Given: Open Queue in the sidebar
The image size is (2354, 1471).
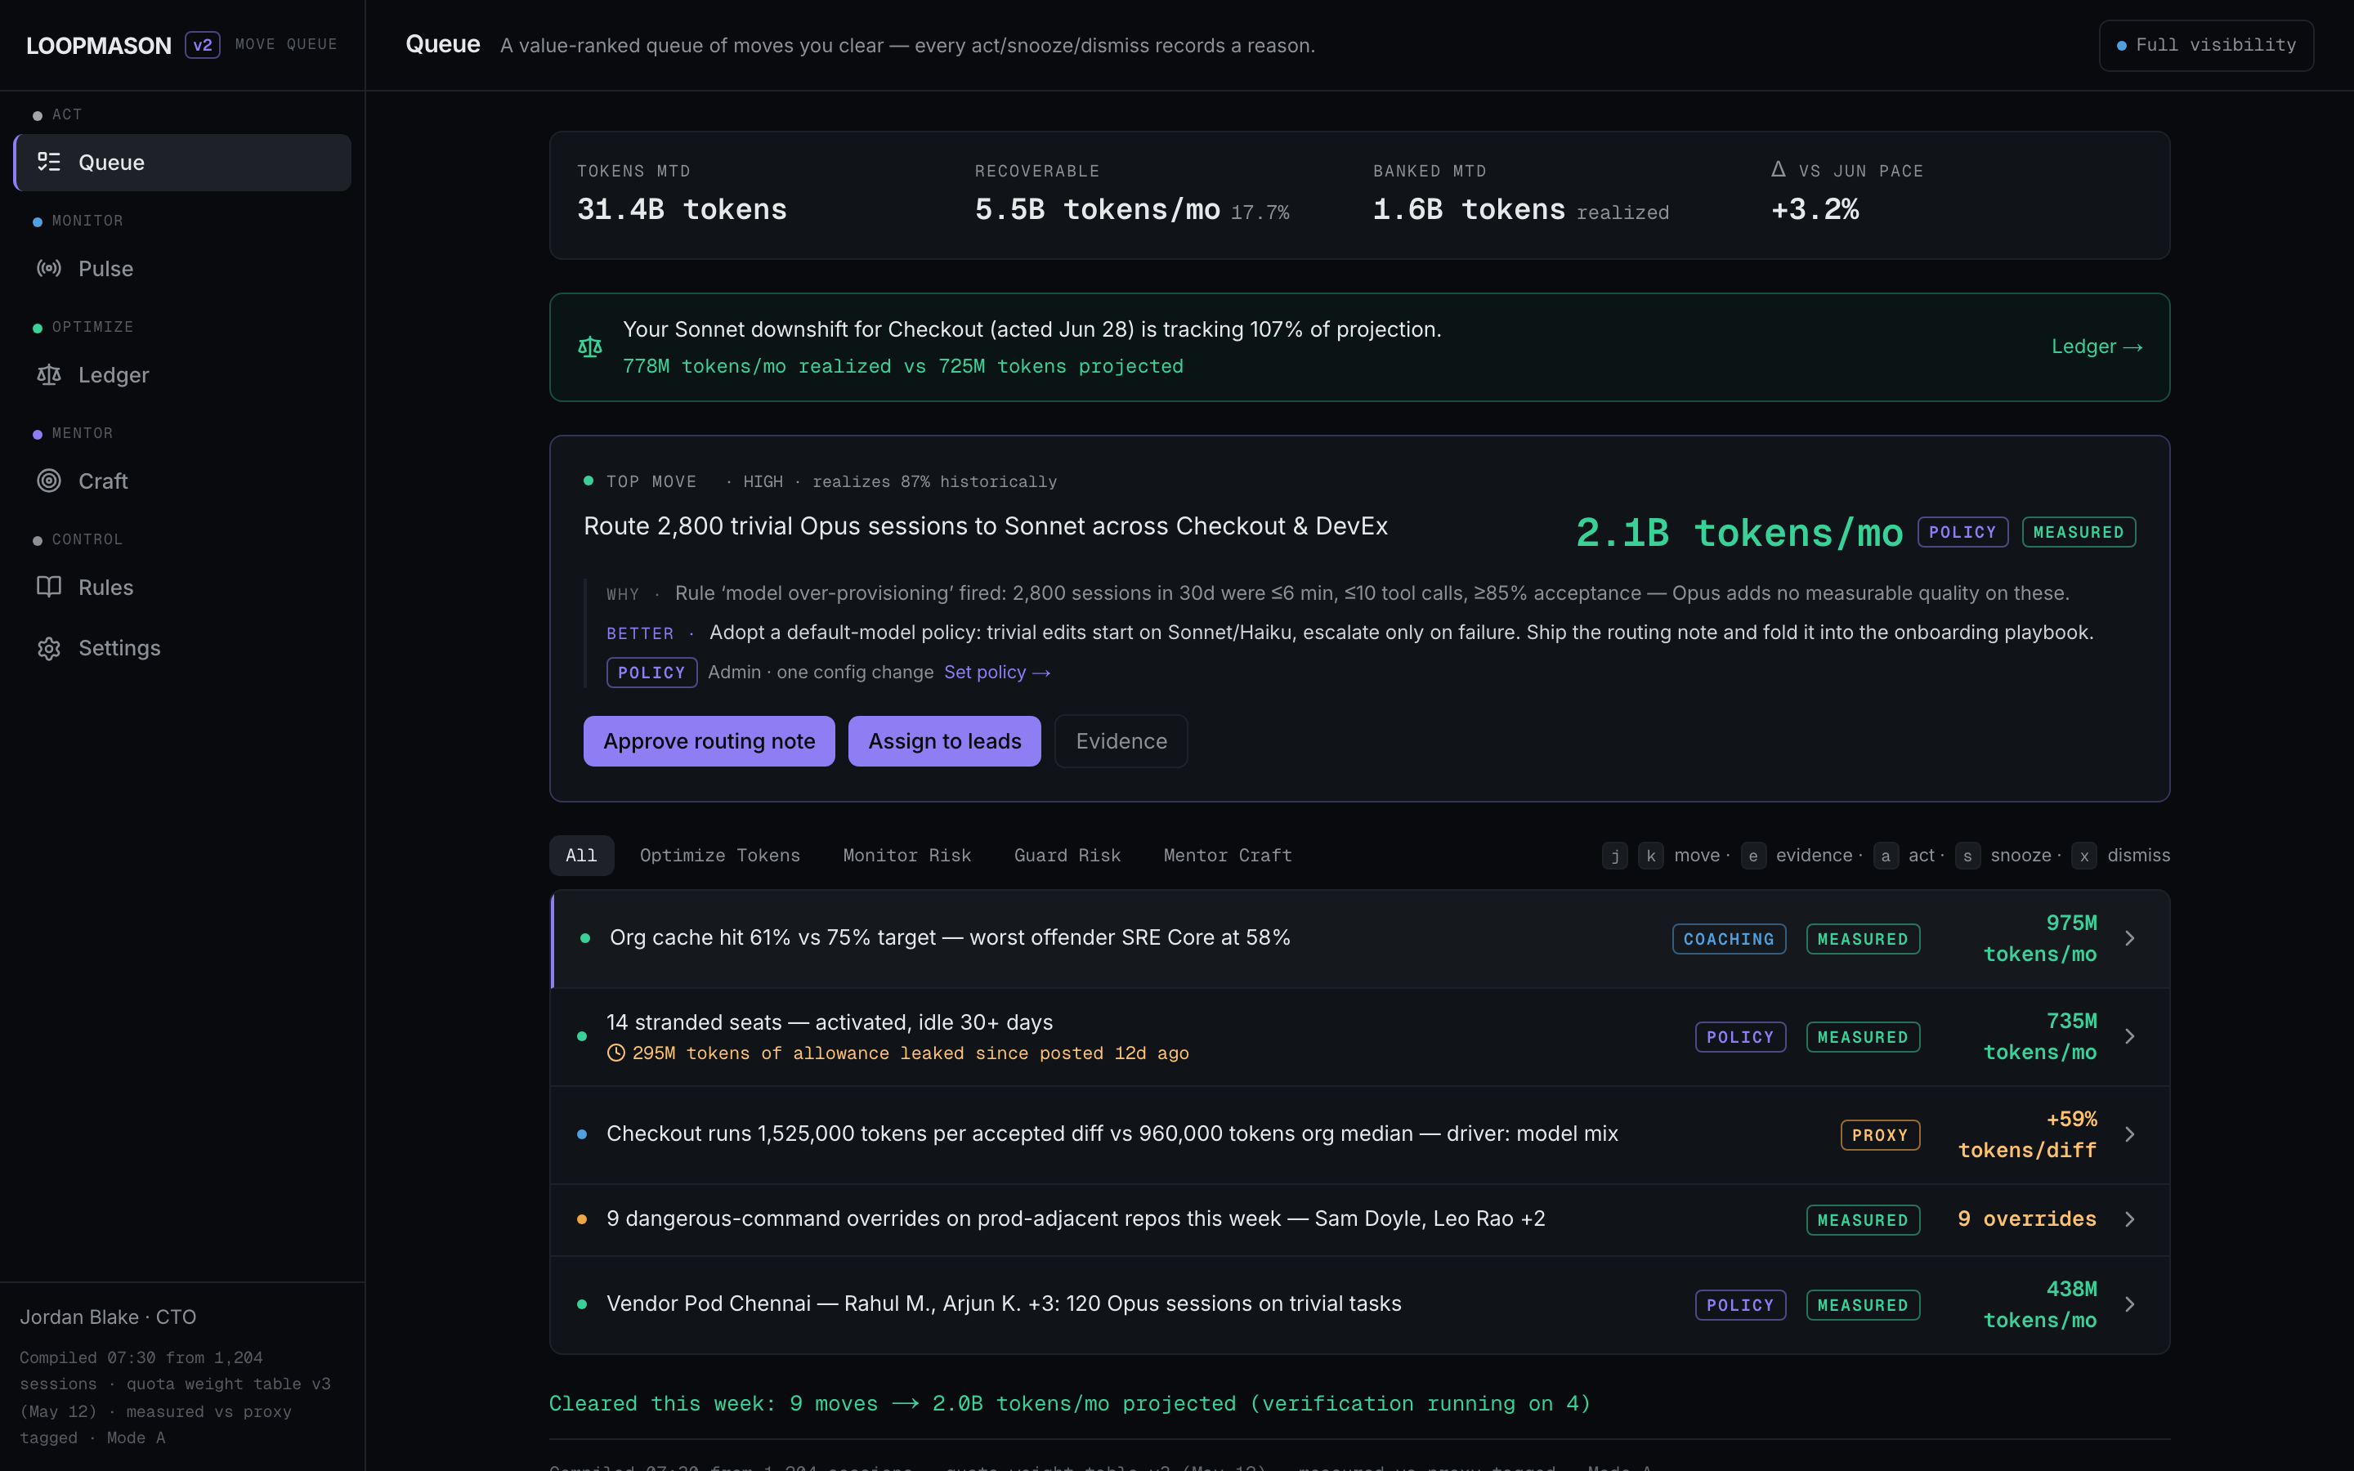Looking at the screenshot, I should 183,162.
